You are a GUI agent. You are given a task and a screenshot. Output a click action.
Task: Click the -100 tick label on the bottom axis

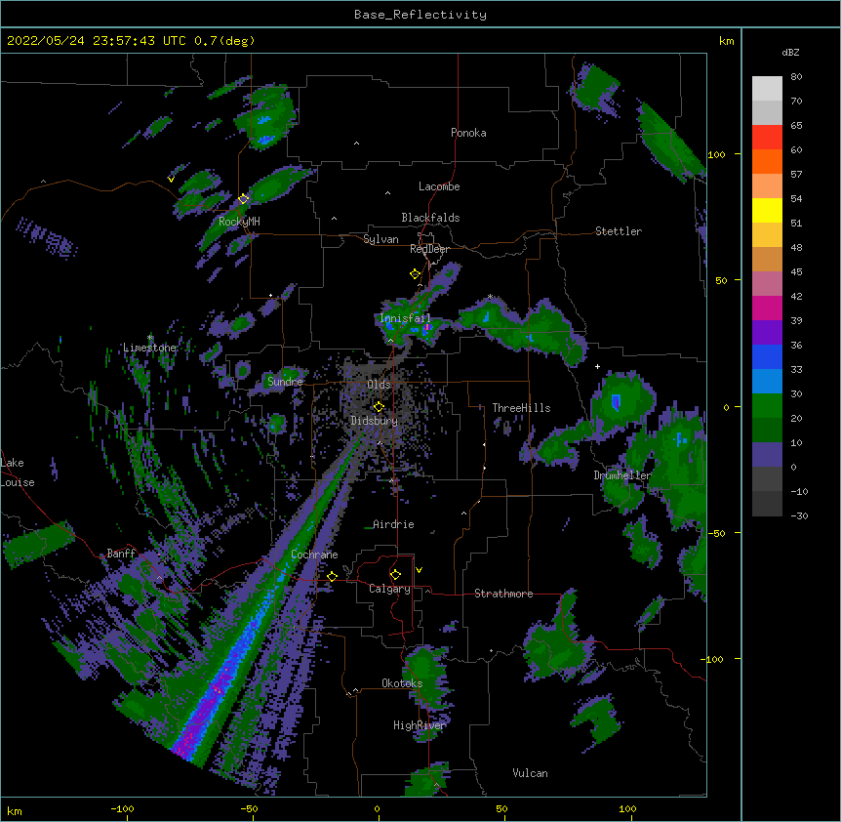[122, 809]
